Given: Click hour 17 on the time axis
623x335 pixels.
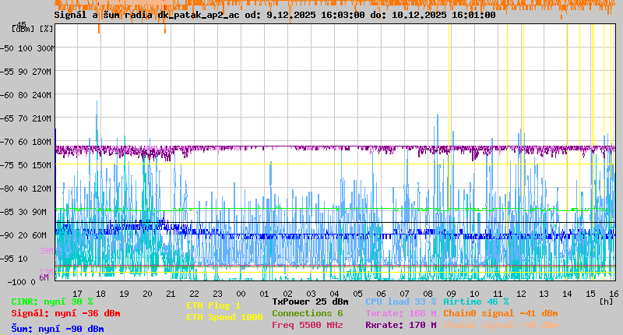Looking at the screenshot, I should coord(77,293).
